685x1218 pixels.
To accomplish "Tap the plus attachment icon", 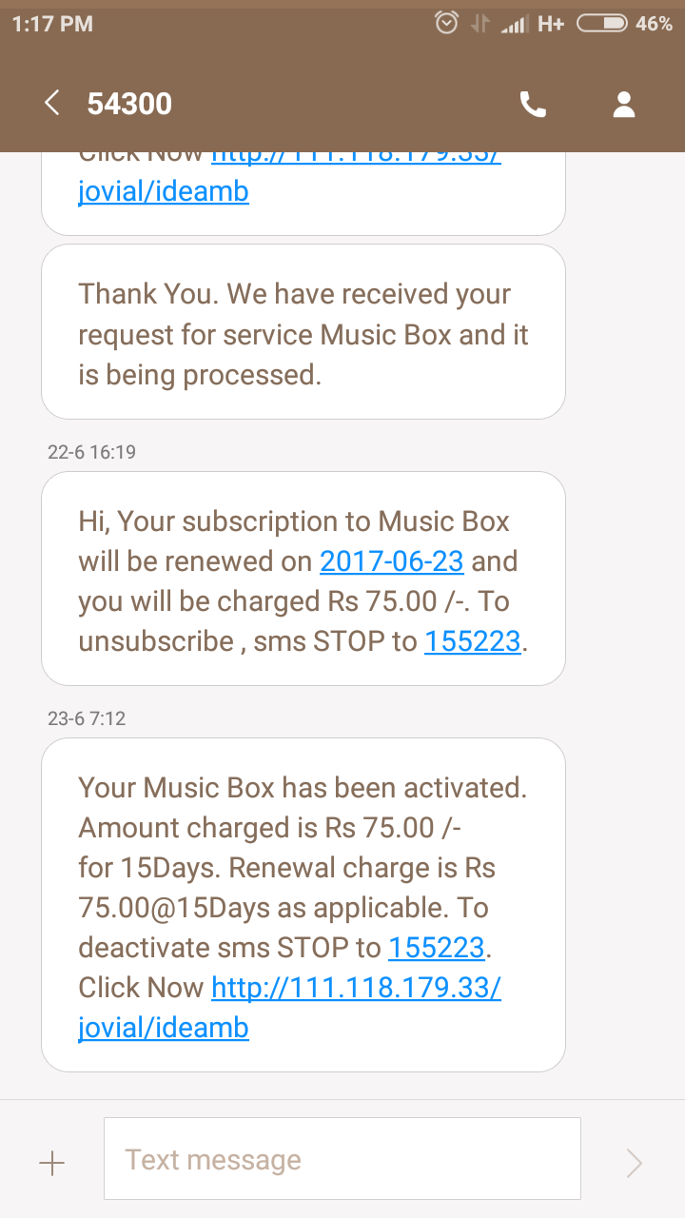I will (x=51, y=1162).
